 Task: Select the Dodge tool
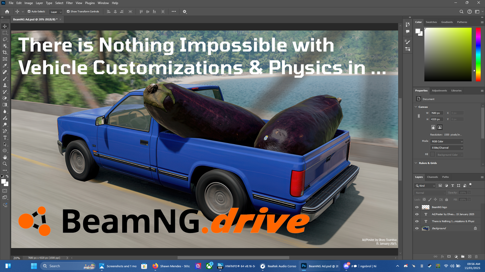coord(5,124)
